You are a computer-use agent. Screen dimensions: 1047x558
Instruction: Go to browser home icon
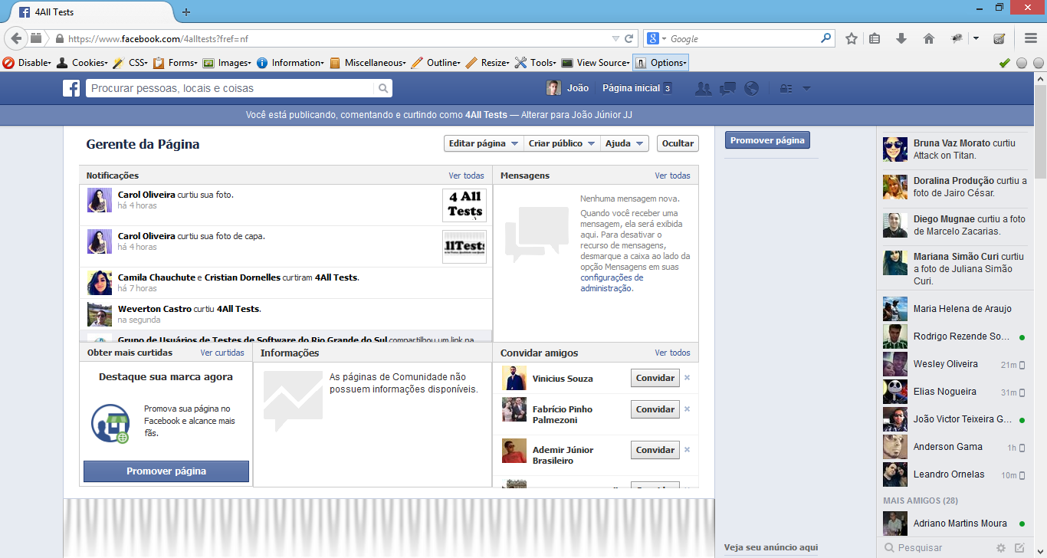pos(929,38)
